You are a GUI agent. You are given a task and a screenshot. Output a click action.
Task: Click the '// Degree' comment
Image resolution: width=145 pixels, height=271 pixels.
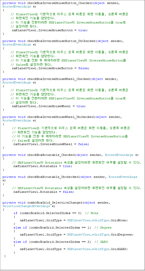pyautogui.click(x=103, y=228)
